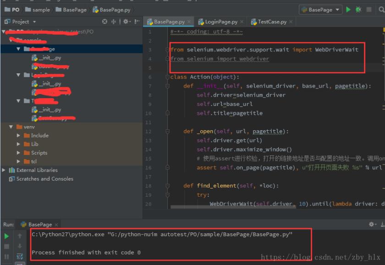The width and height of the screenshot is (385, 265).
Task: Collapse all in Project panel
Action: (115, 21)
